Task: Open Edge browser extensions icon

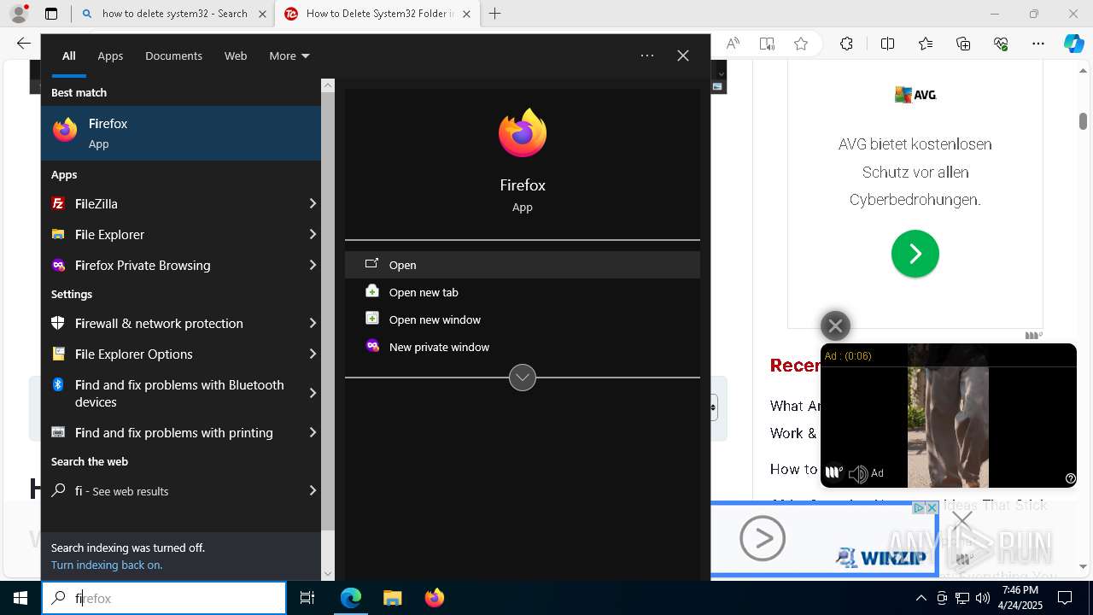Action: pyautogui.click(x=846, y=44)
